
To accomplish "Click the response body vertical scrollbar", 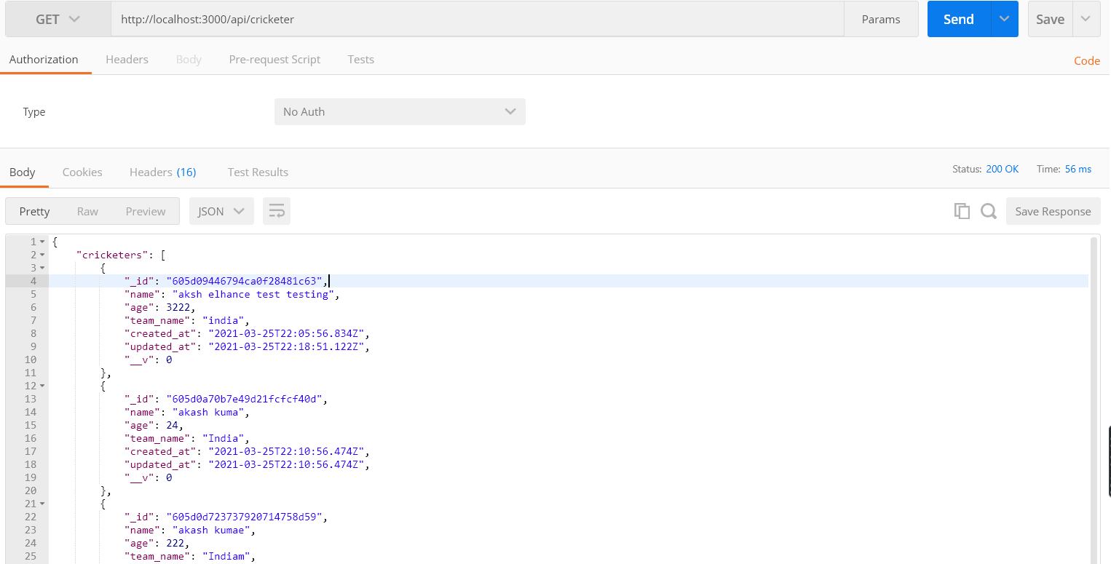I will [x=1094, y=400].
